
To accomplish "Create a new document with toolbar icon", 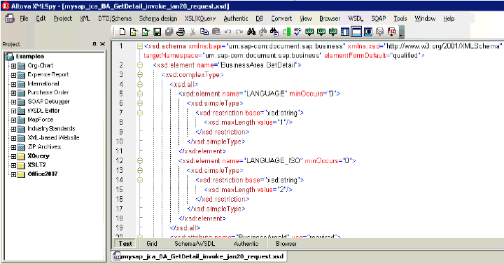I will (122, 32).
